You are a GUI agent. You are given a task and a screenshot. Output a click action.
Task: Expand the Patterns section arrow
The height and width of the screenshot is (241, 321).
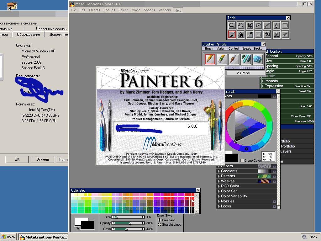pyautogui.click(x=218, y=176)
